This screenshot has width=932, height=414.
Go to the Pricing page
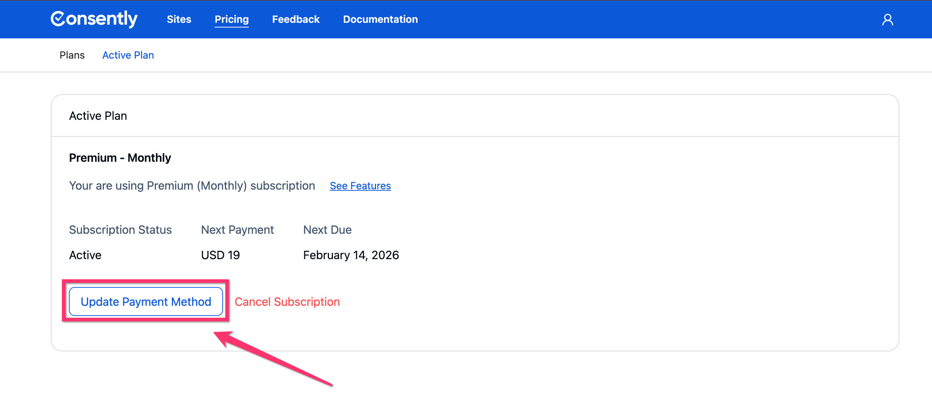(x=231, y=19)
